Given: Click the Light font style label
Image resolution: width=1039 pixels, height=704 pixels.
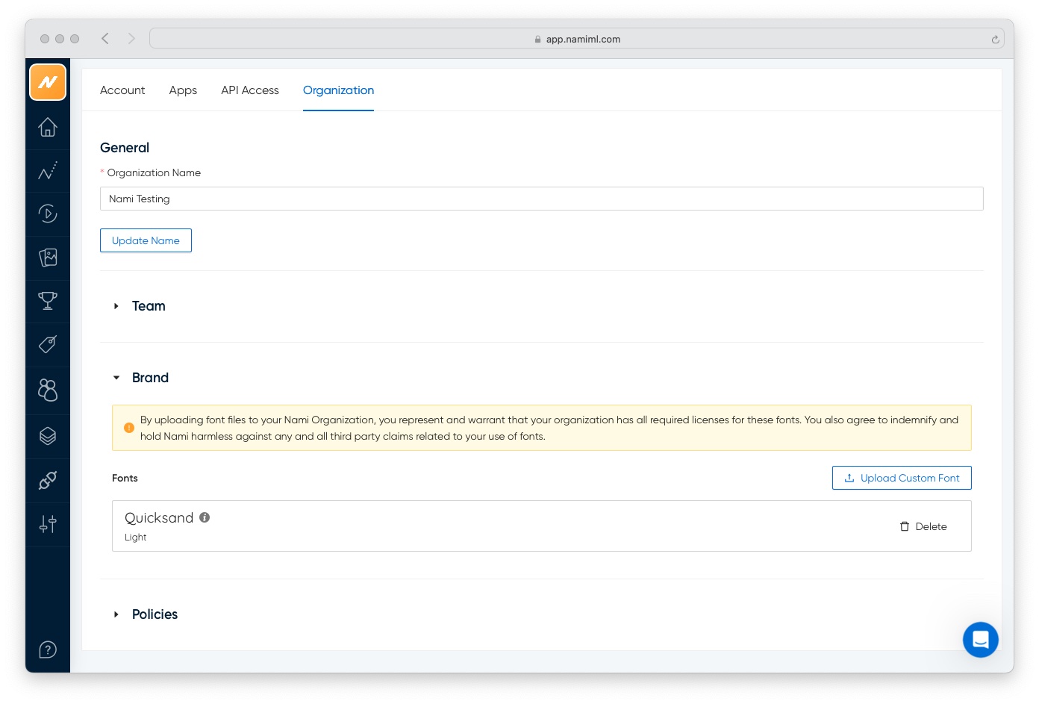Looking at the screenshot, I should point(135,538).
